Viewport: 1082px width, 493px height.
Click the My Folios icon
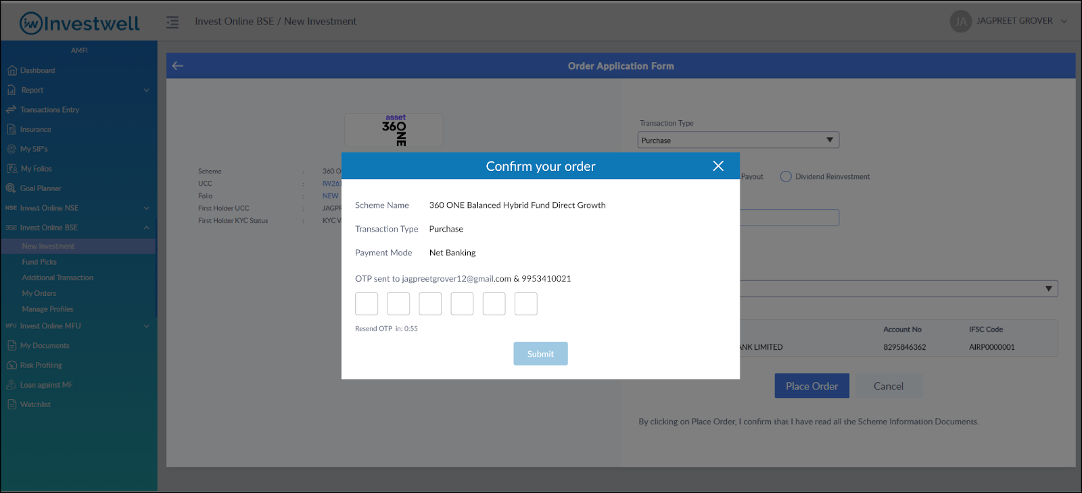pos(11,169)
